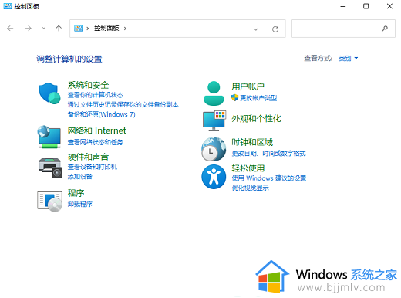Refresh the Control Panel view
This screenshot has height=298, width=401.
(x=275, y=29)
